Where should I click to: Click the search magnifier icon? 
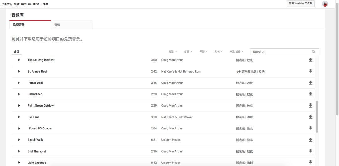pyautogui.click(x=314, y=52)
